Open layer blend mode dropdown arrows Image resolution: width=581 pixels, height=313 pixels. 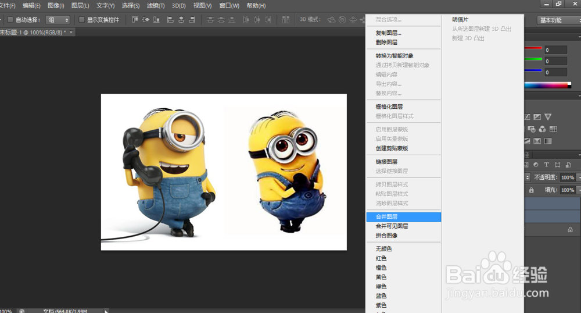(x=528, y=177)
